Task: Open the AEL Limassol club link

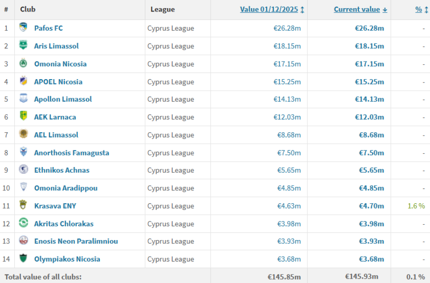Action: 56,135
